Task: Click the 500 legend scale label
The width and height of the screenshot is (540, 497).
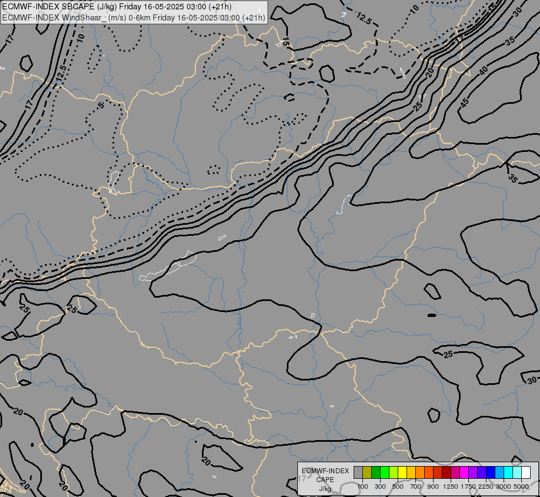Action: 398,487
